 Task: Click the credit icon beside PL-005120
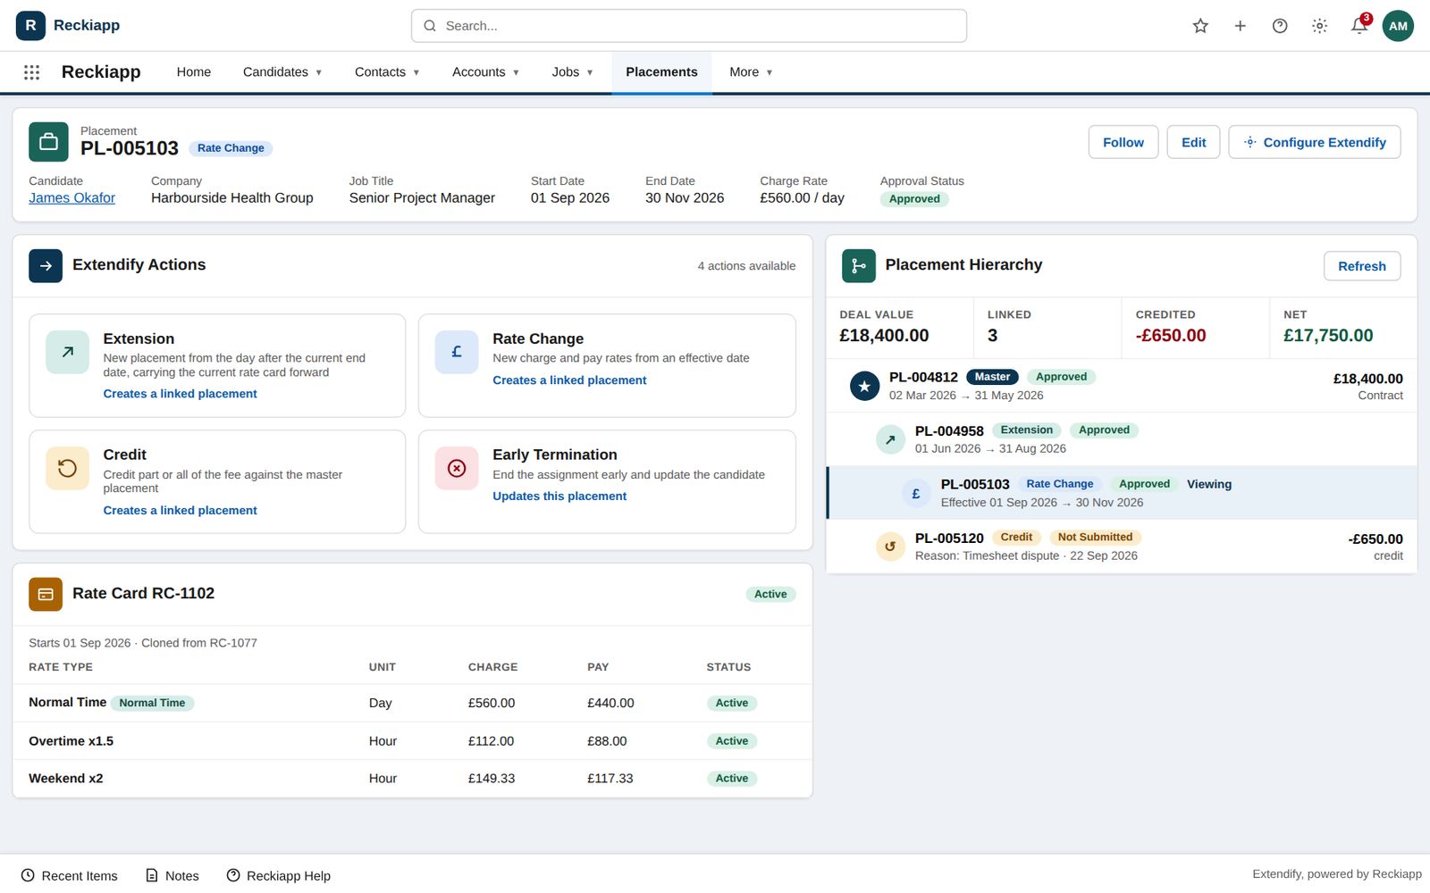(890, 547)
